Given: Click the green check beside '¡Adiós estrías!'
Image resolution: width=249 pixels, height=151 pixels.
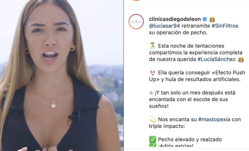Looking at the screenshot, I should click(x=152, y=145).
